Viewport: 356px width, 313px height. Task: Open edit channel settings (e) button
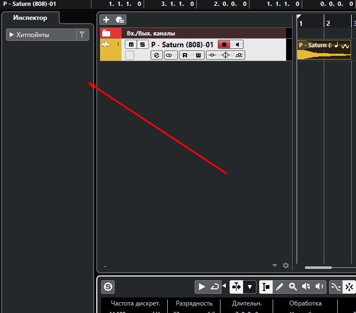click(x=156, y=55)
